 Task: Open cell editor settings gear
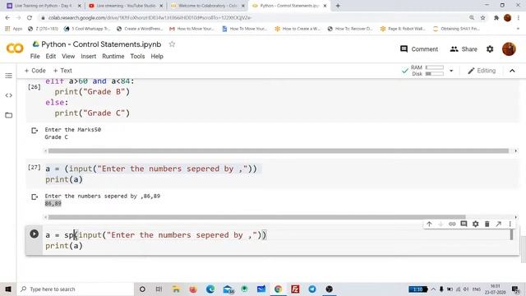[x=475, y=224]
